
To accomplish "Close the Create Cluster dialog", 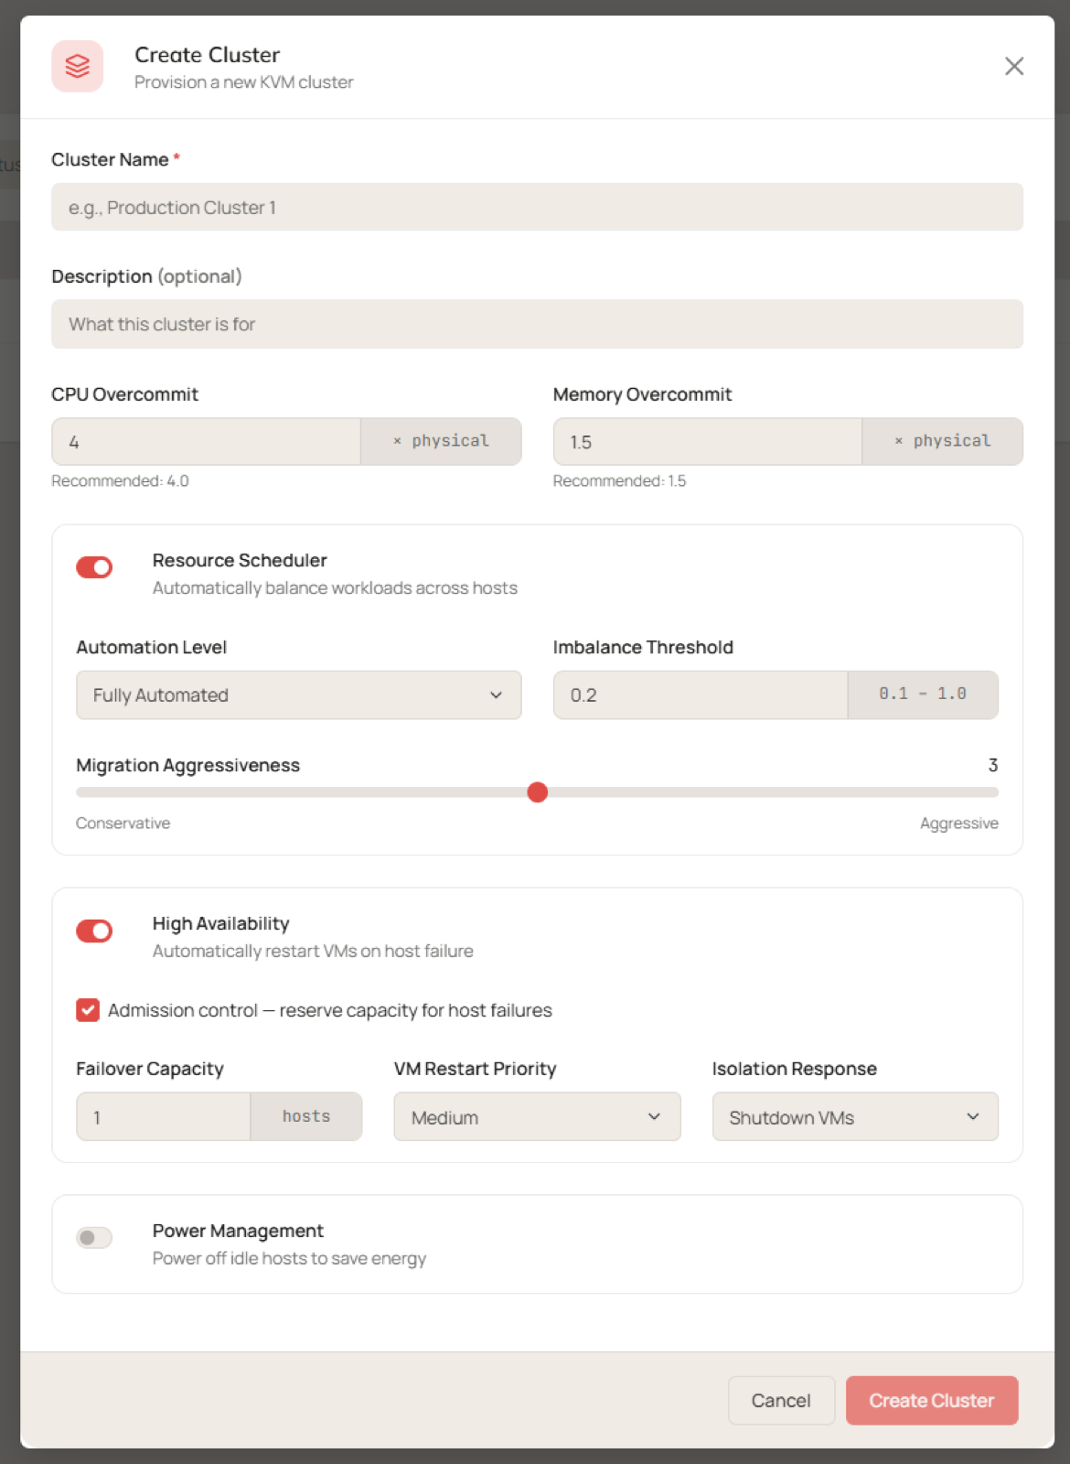I will coord(1013,66).
